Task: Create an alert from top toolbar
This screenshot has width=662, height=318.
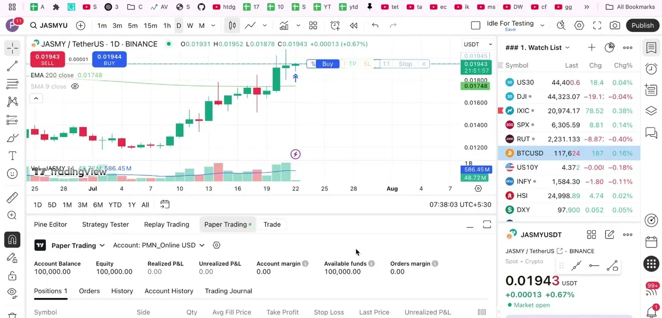Action: pos(335,25)
